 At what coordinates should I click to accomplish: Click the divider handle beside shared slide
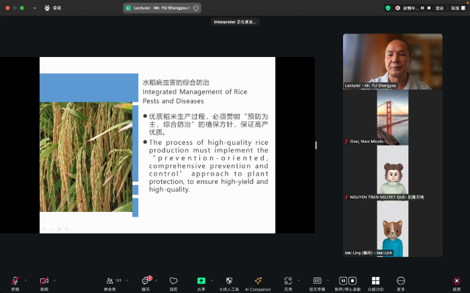(316, 145)
